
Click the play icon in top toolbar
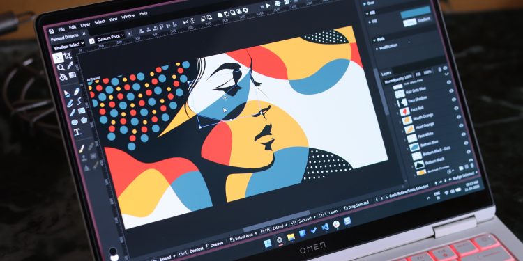point(268,6)
